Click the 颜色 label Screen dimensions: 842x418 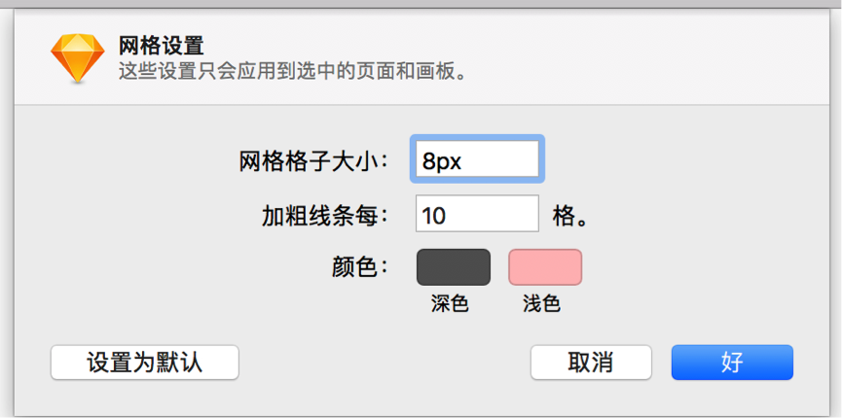(360, 267)
